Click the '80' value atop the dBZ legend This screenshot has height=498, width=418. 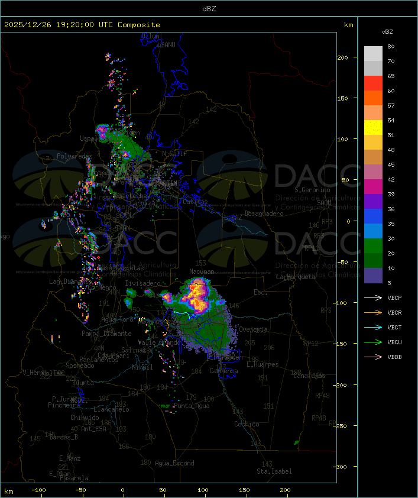coord(391,46)
